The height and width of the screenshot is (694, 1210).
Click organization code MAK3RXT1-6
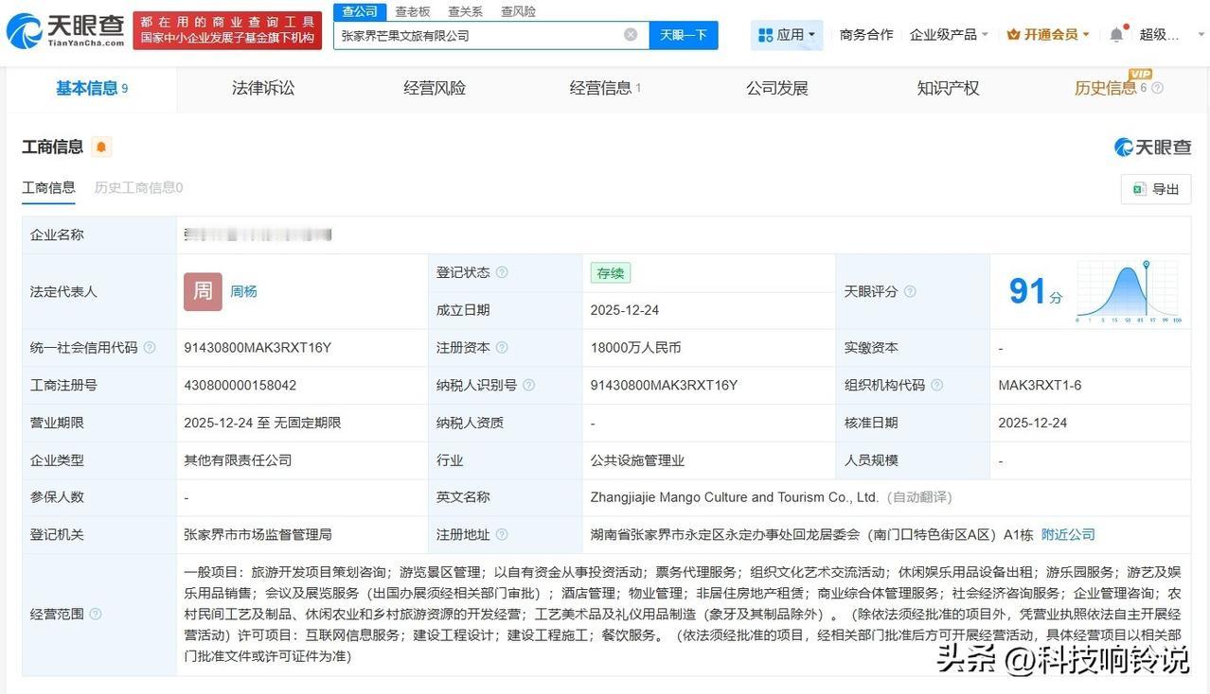coord(1040,386)
